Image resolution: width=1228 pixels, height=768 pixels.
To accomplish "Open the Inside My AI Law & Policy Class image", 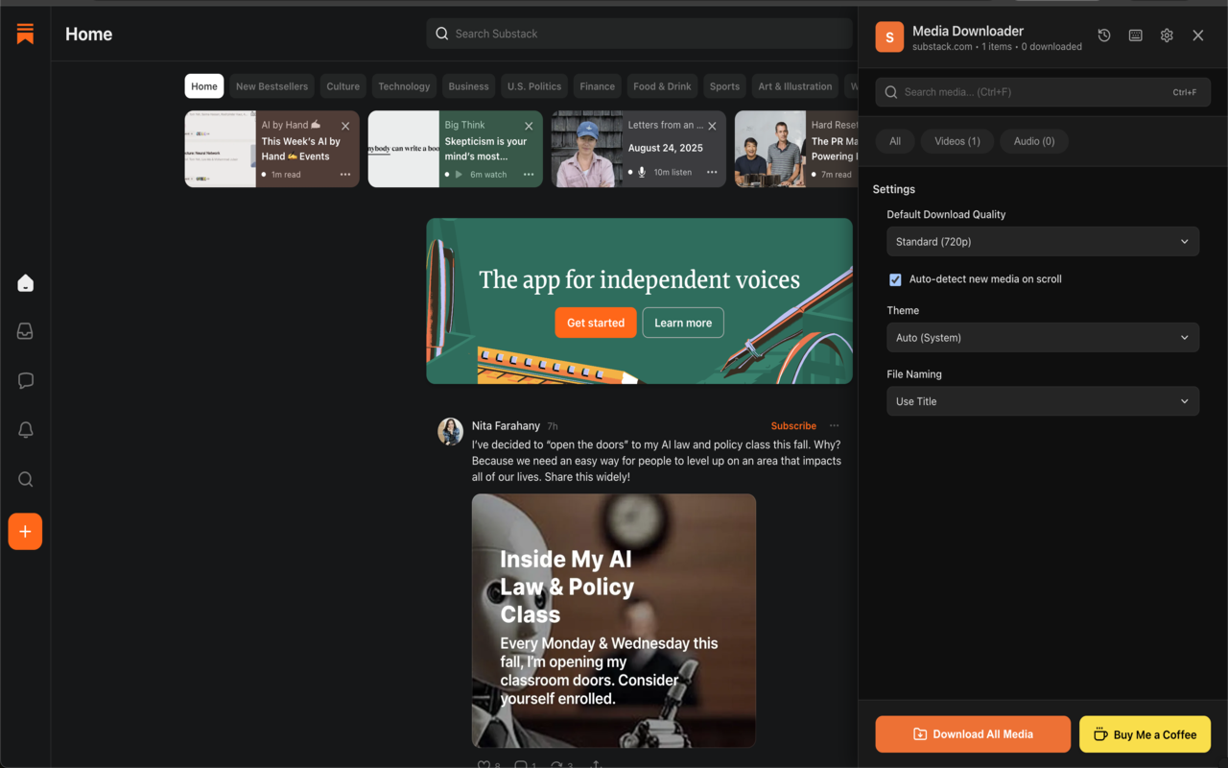I will [x=614, y=621].
